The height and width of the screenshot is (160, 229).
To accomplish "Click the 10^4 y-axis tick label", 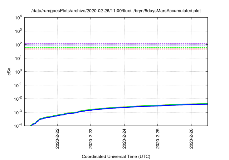I will (18, 17).
